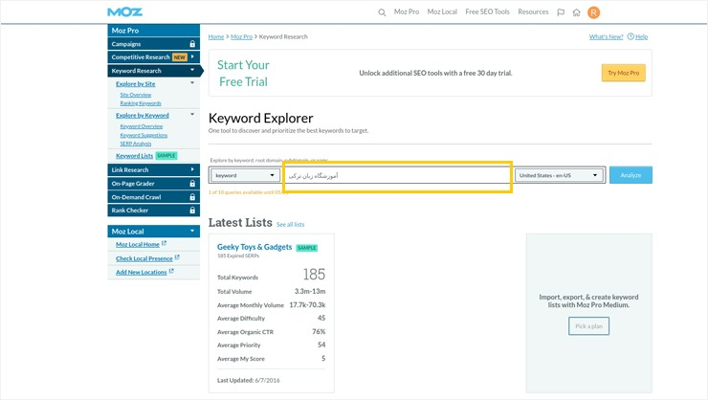The height and width of the screenshot is (400, 708).
Task: Open Site Overview link
Action: [x=136, y=95]
